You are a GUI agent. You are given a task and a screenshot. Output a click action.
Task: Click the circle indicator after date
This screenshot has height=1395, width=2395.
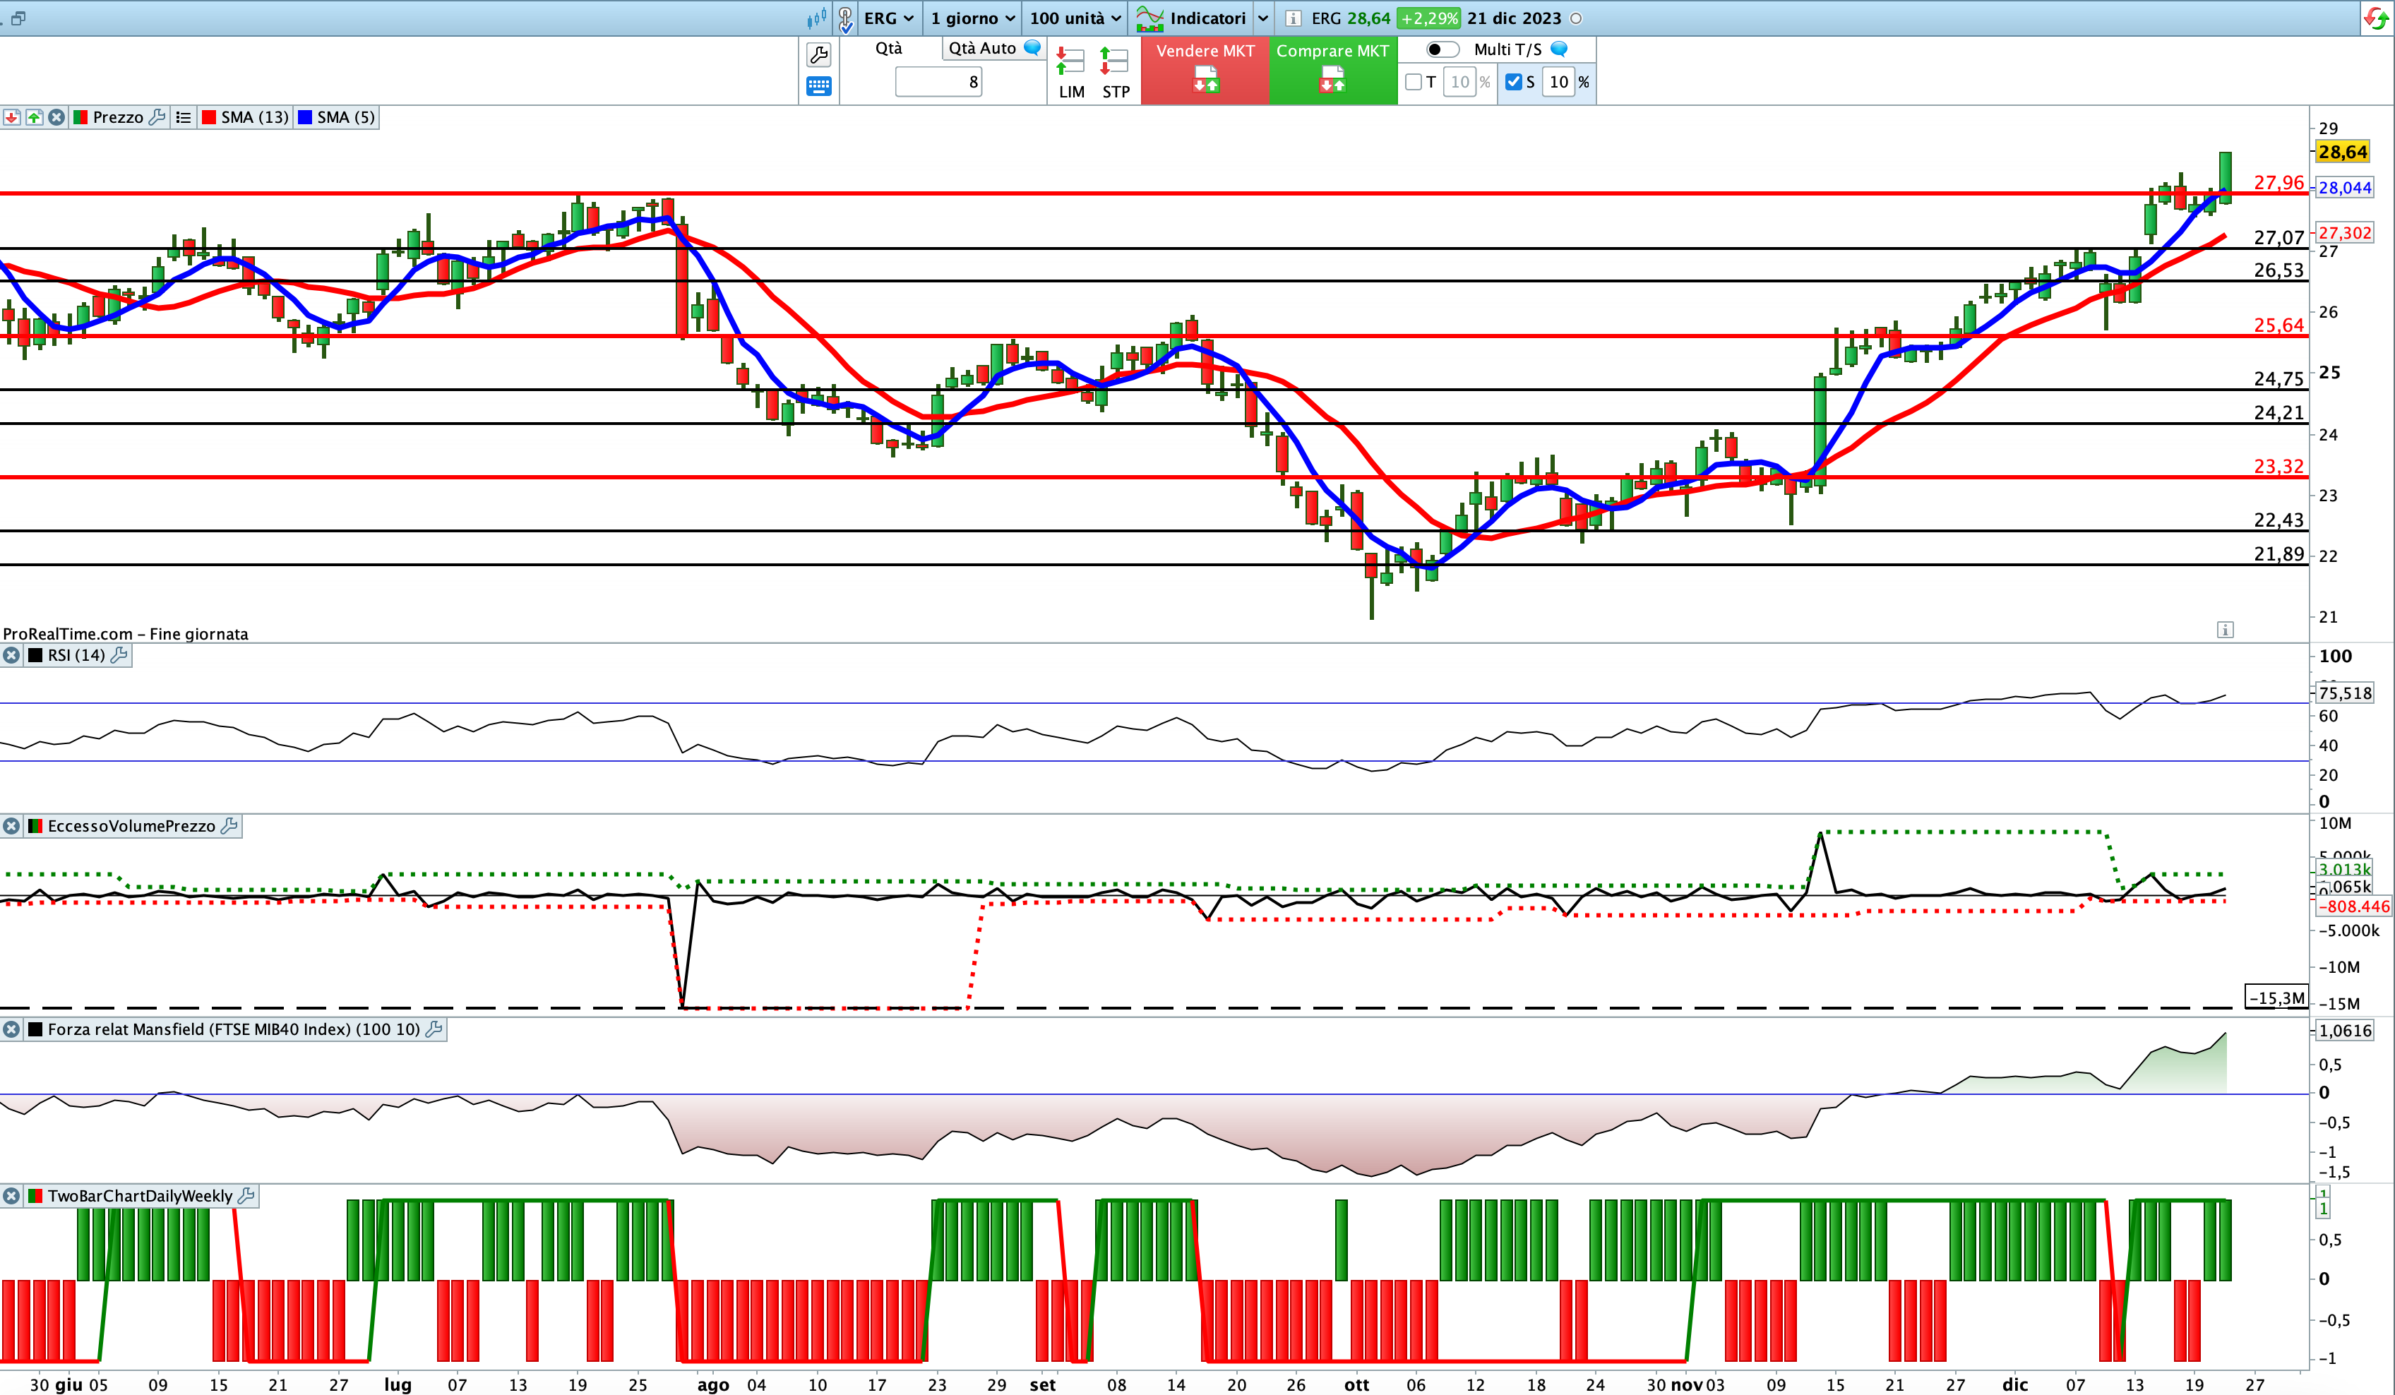1576,18
